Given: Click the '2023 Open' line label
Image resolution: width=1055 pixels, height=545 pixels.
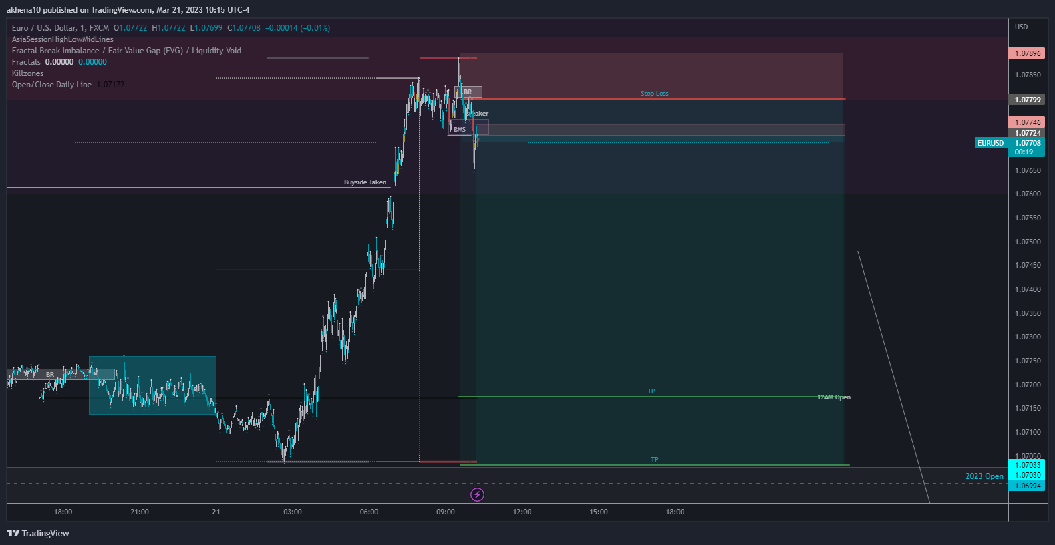Looking at the screenshot, I should 984,476.
